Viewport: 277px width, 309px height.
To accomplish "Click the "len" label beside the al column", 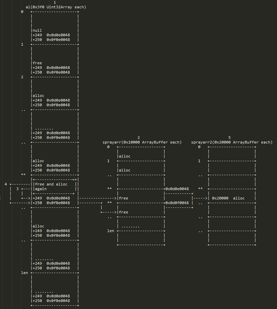I will click(x=24, y=273).
